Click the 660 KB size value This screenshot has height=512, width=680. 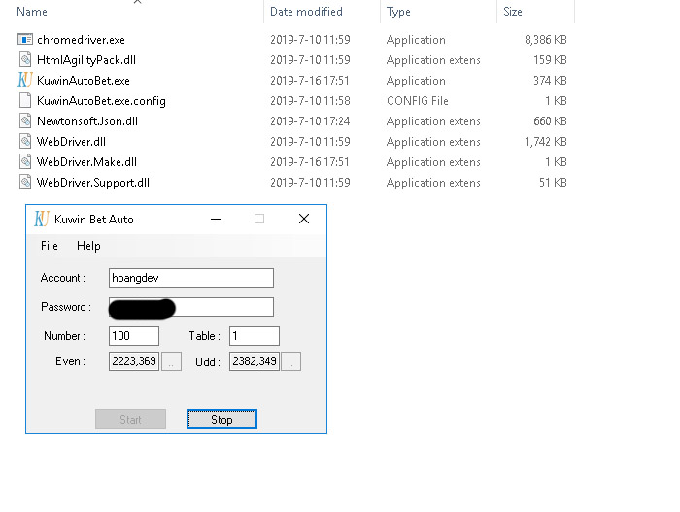tap(550, 121)
